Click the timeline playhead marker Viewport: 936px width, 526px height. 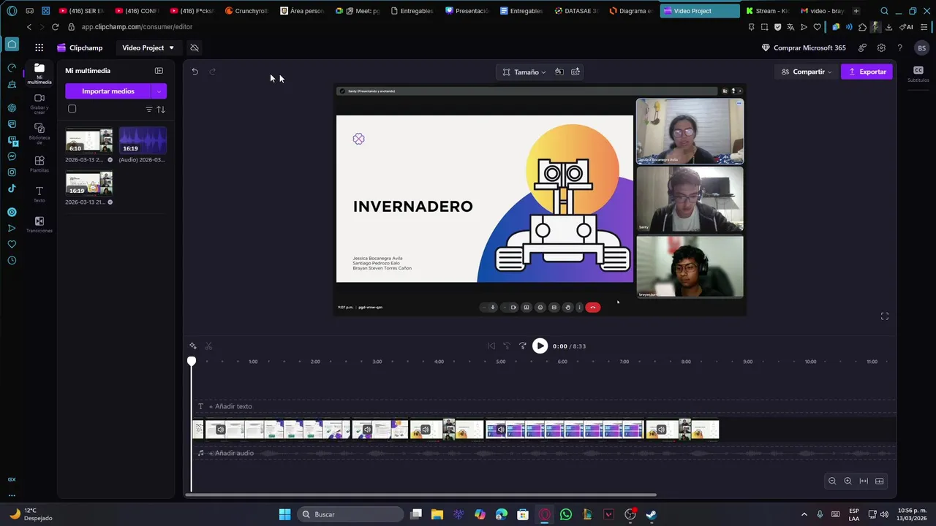coord(192,362)
